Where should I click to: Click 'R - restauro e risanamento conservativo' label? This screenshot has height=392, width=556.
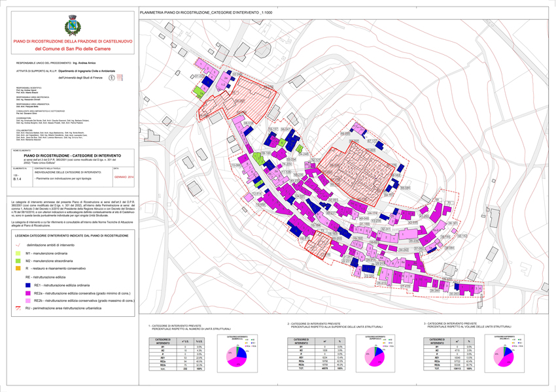tap(56, 269)
